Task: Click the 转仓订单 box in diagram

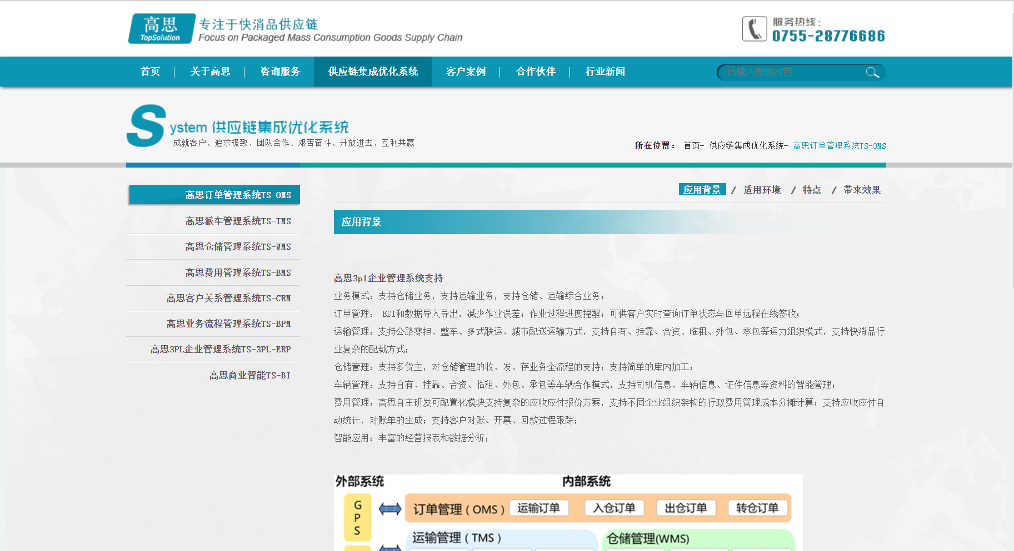Action: 757,508
